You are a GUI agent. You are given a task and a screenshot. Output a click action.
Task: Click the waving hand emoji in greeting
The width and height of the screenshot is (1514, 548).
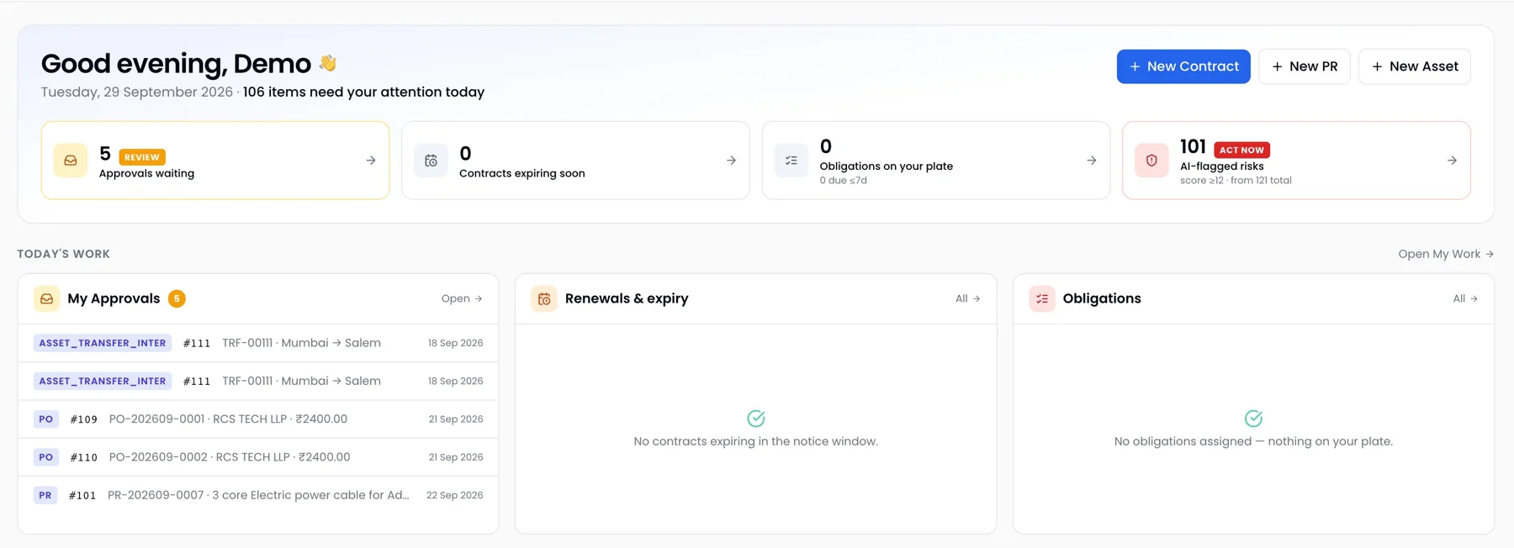click(x=328, y=63)
